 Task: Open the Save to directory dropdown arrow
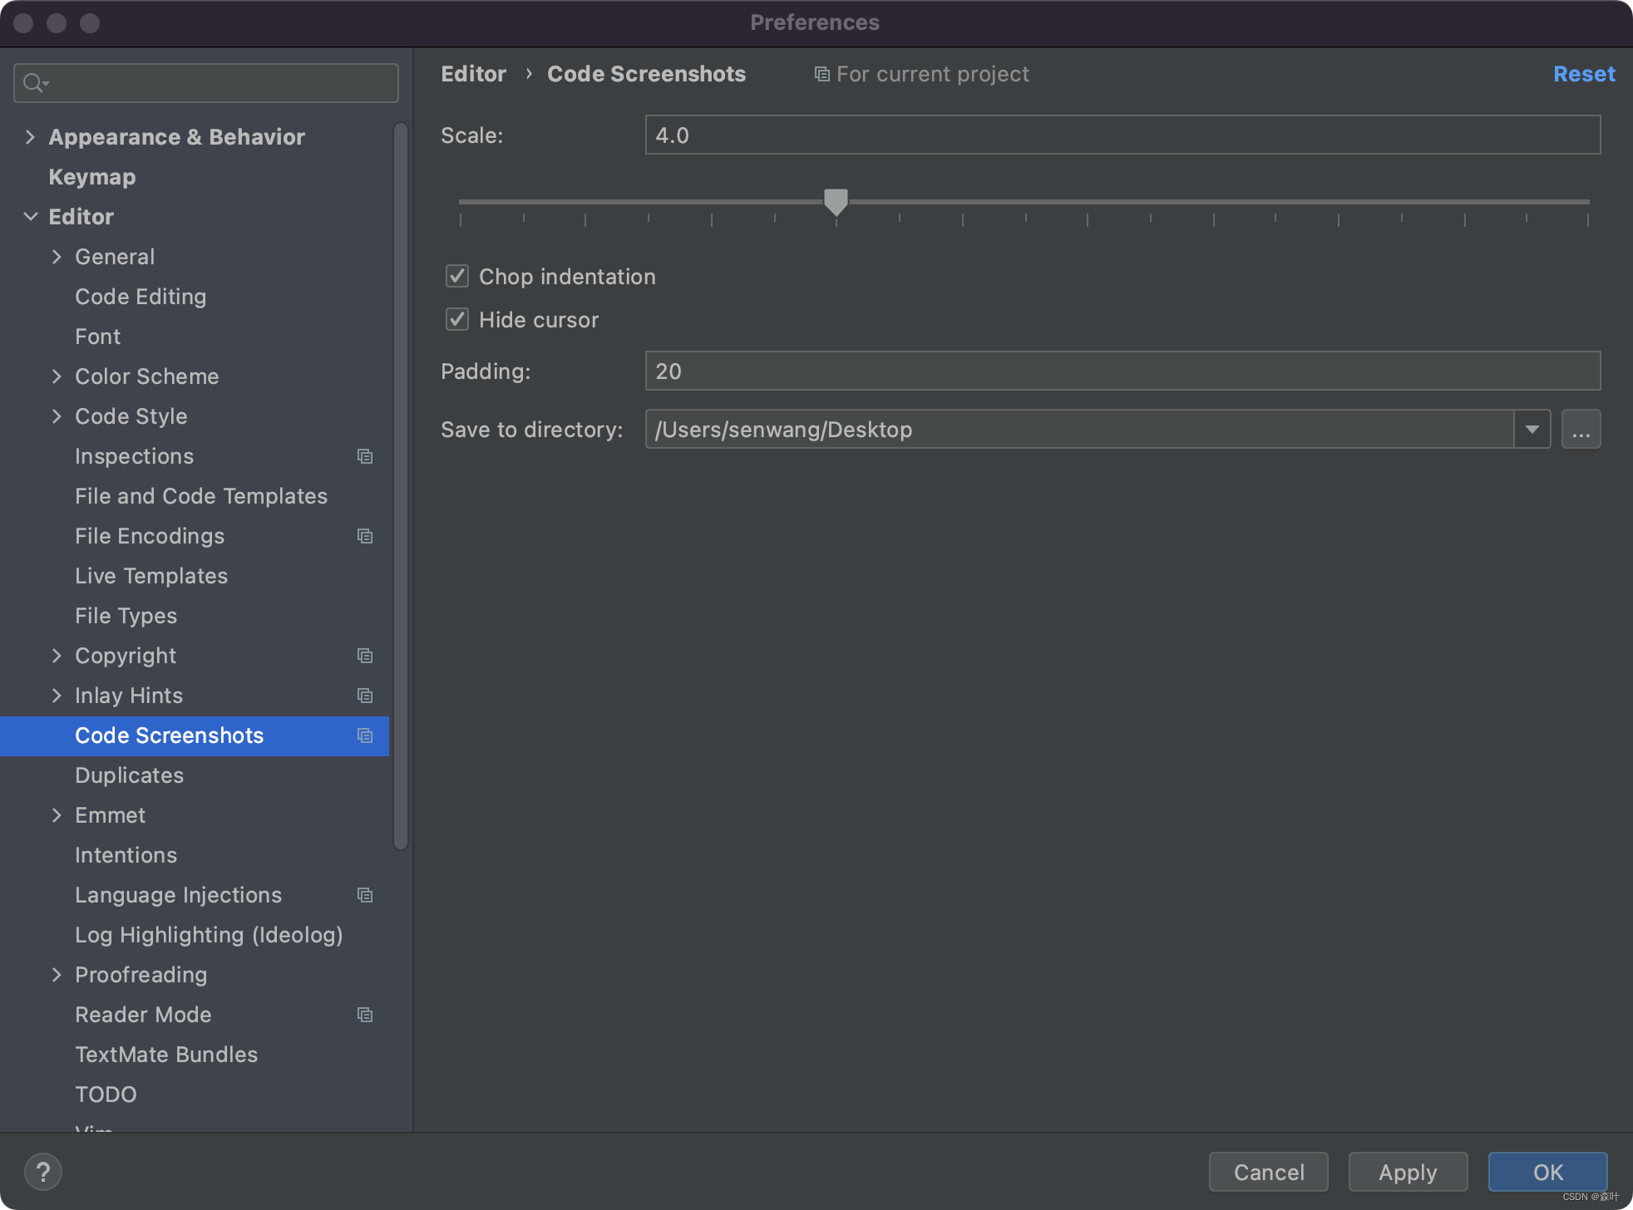click(1532, 430)
